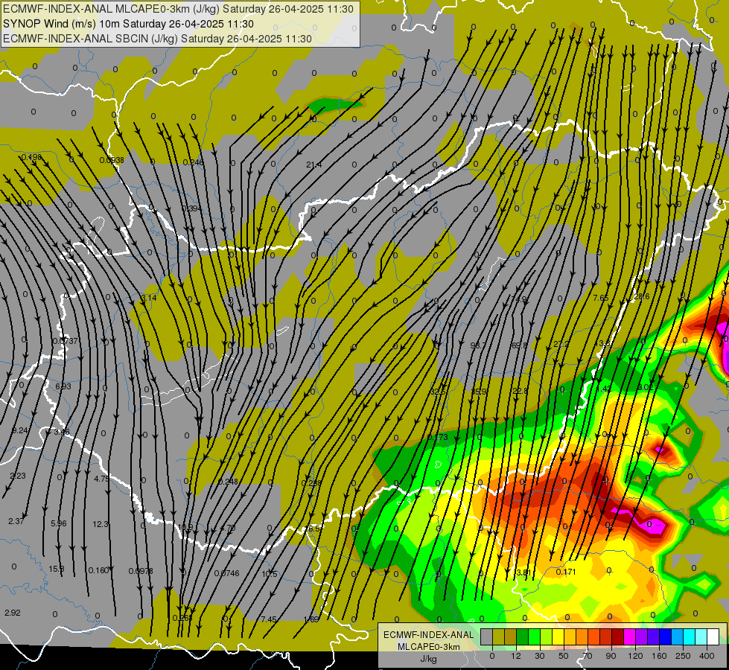The height and width of the screenshot is (670, 729).
Task: Click legend tick label '250'
Action: pos(683,656)
